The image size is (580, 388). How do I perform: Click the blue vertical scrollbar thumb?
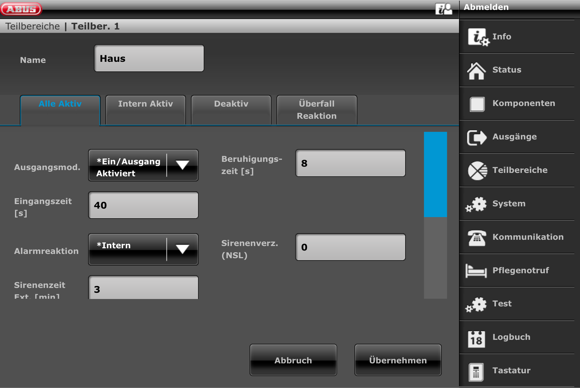point(435,174)
